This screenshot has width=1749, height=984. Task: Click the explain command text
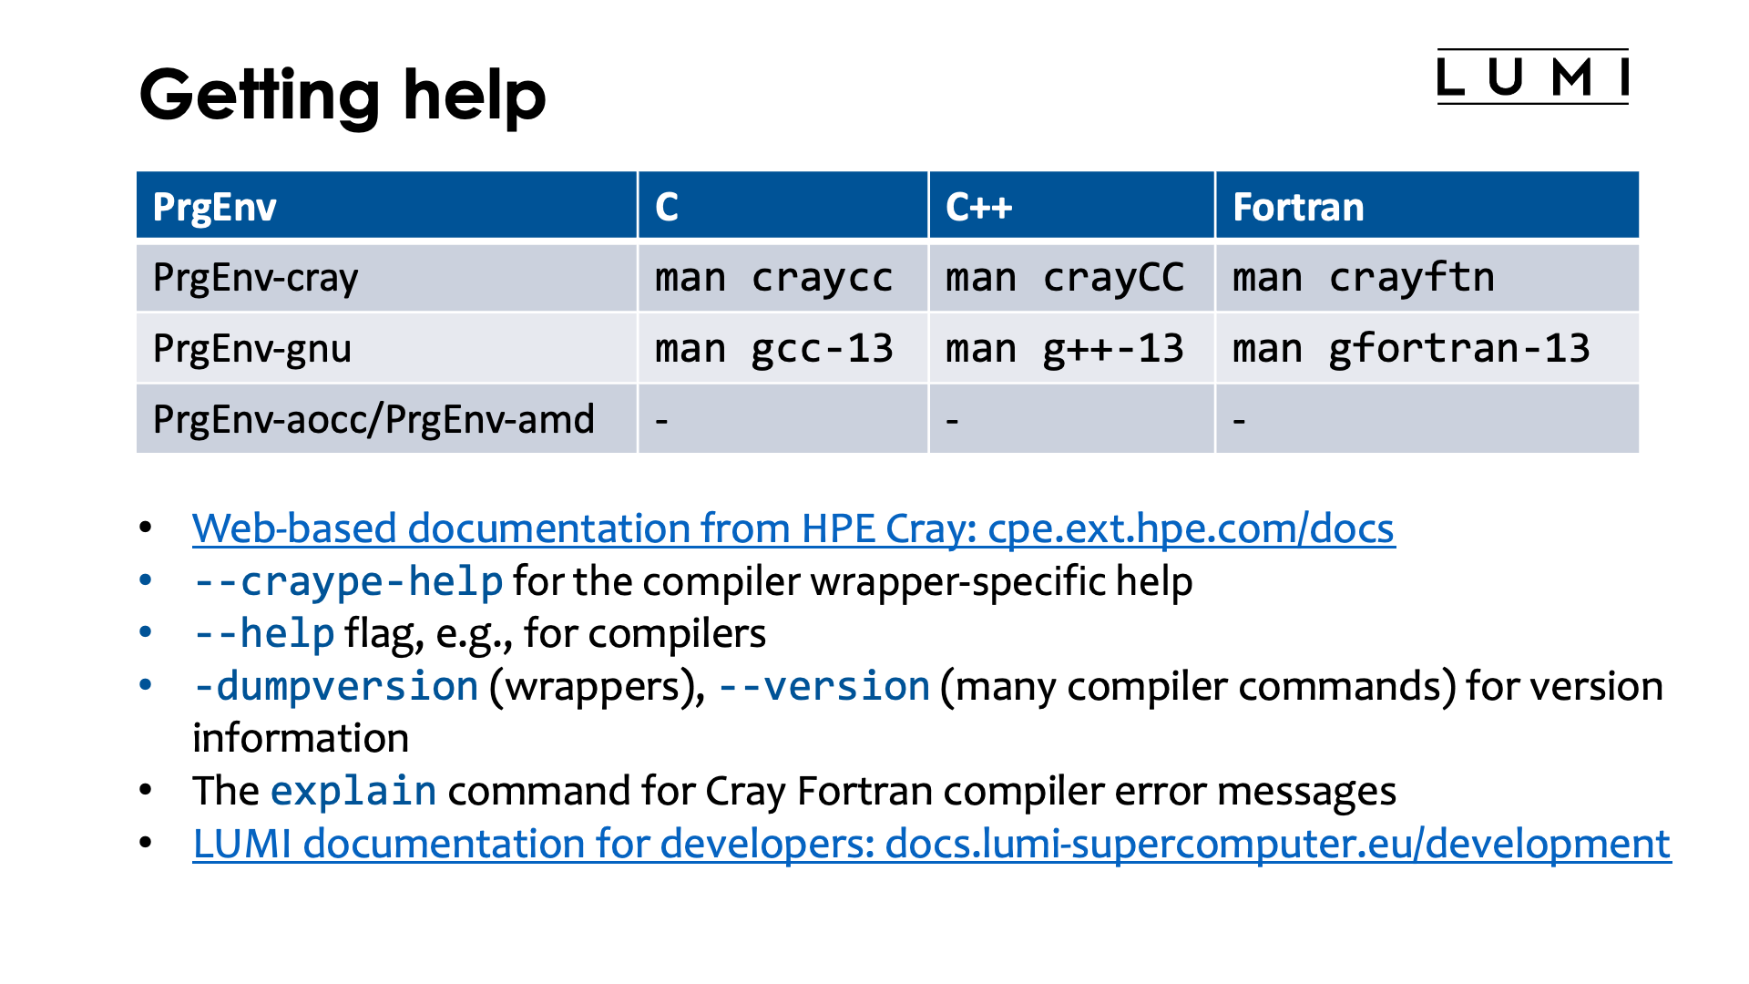pos(353,792)
